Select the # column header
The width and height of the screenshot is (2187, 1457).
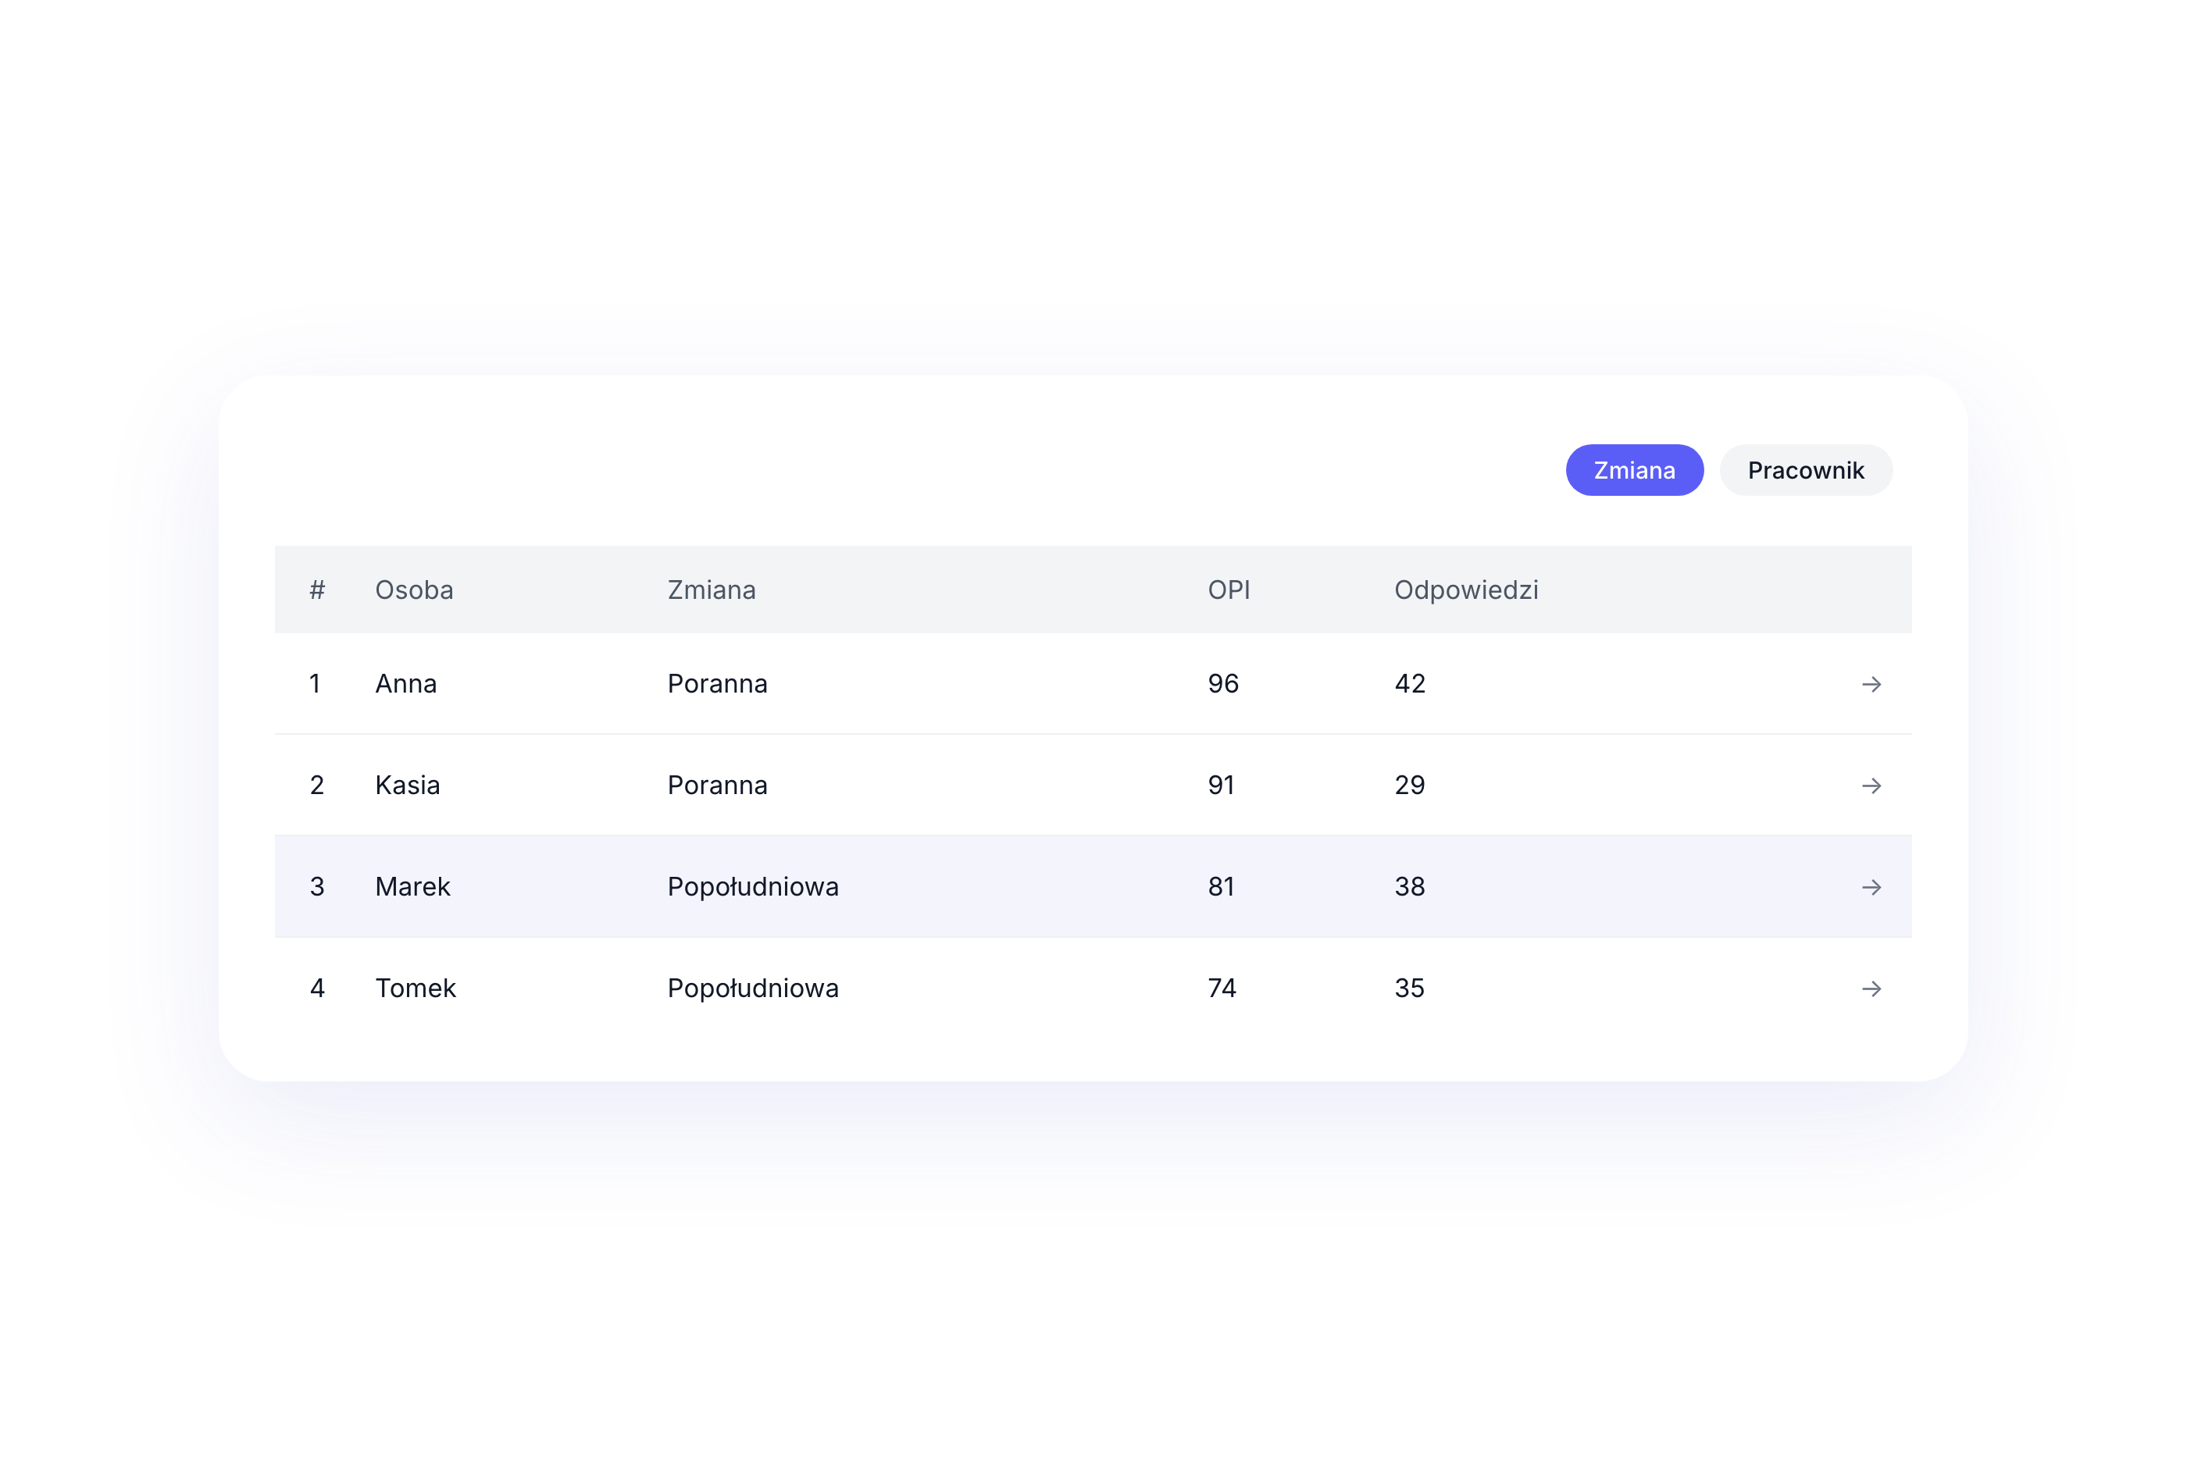(x=317, y=590)
